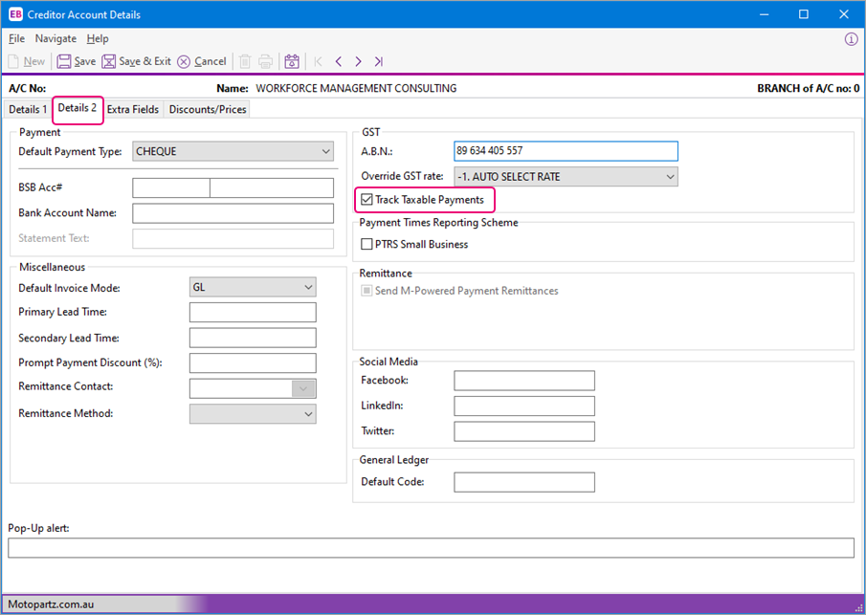Click Save & Exit in the toolbar
Screen dimensions: 866x615
(109, 61)
